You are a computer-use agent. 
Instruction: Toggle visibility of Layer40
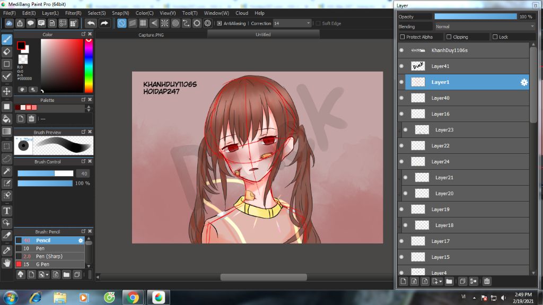point(401,98)
